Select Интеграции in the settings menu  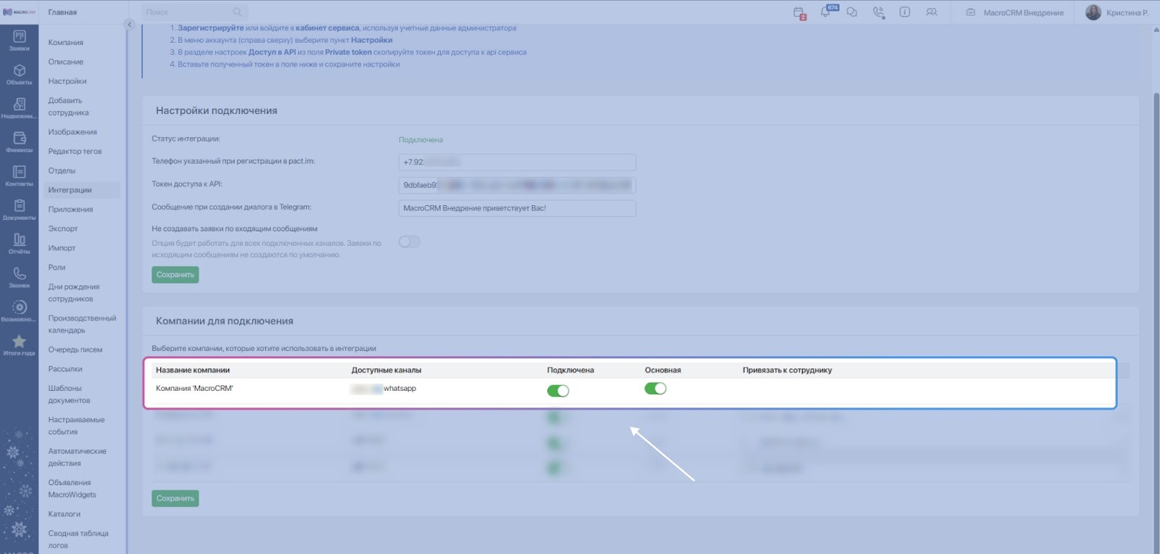point(70,190)
